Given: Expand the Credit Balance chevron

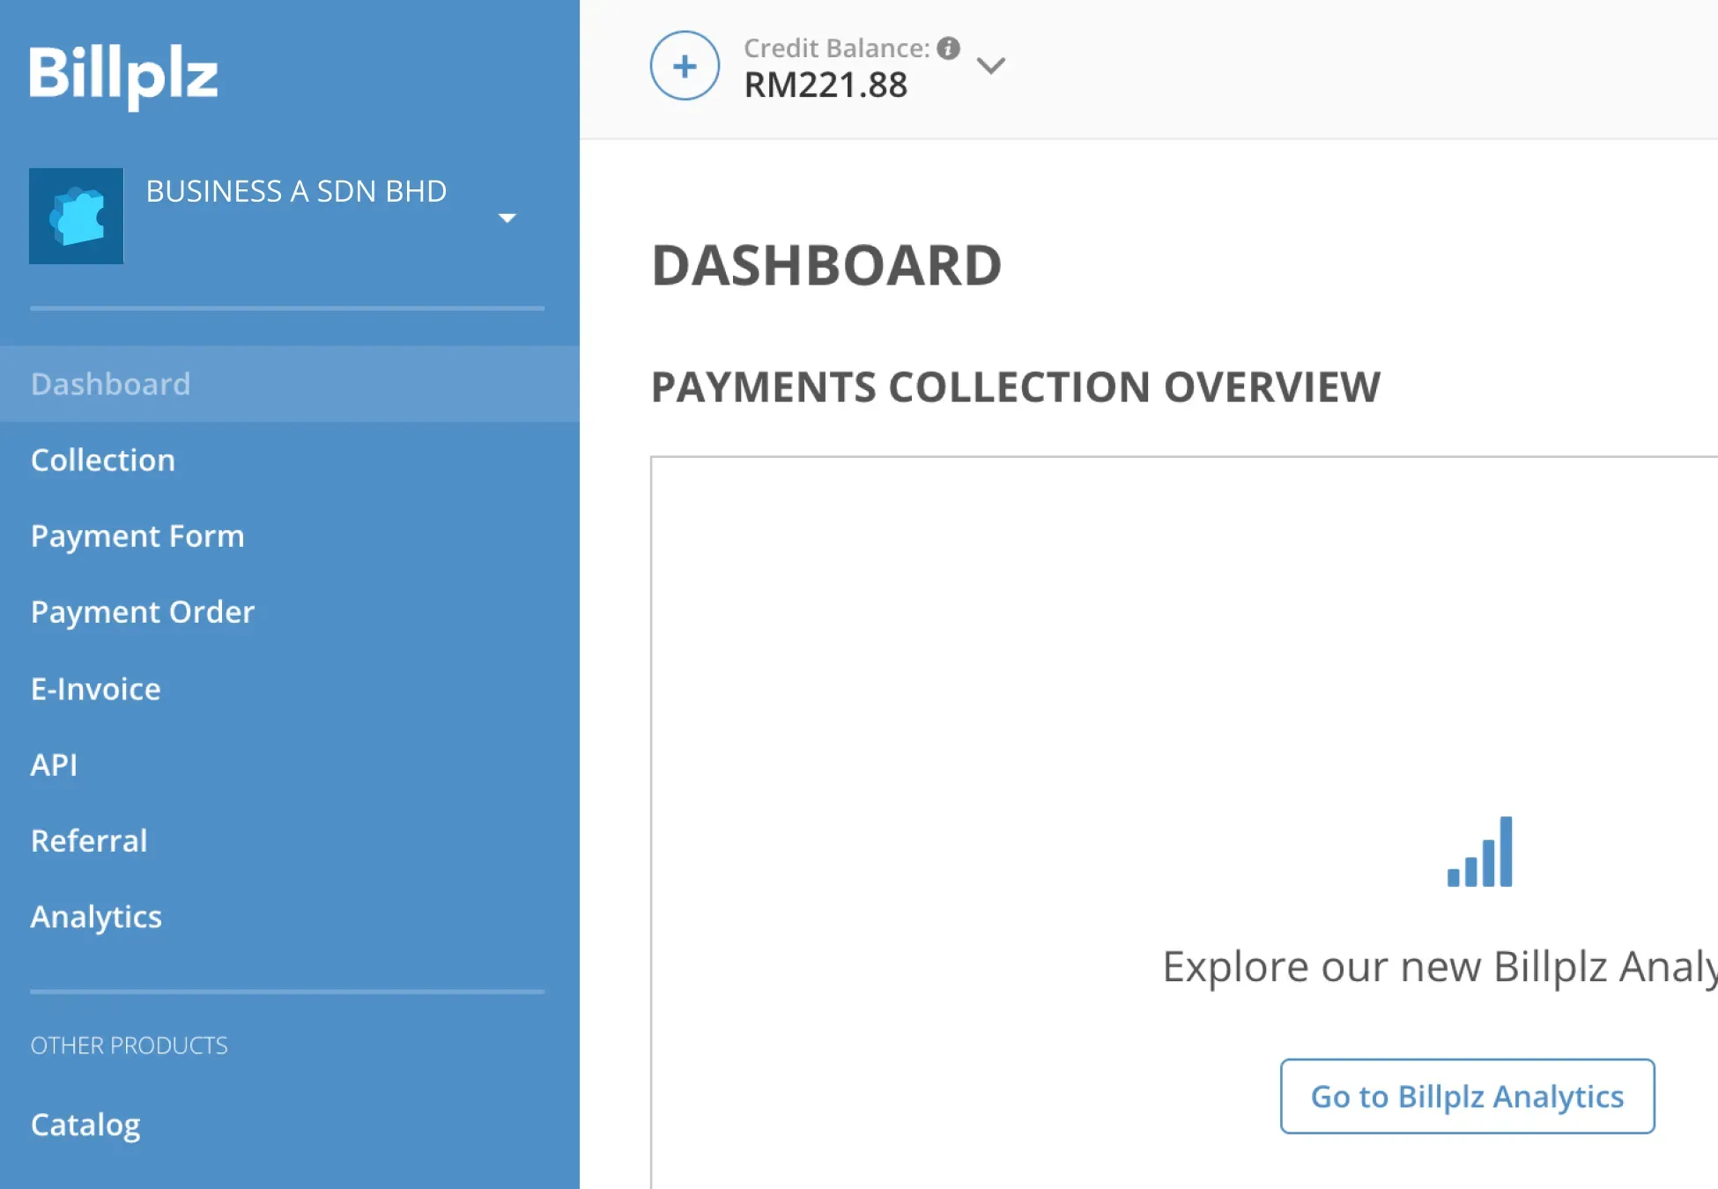Looking at the screenshot, I should point(991,66).
